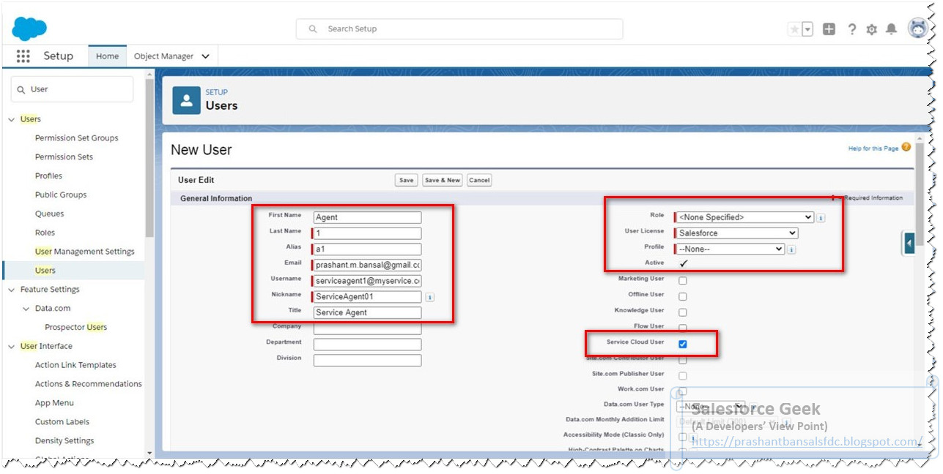Screen dimensions: 943x474
Task: Enable the Flow User checkbox
Action: click(683, 328)
